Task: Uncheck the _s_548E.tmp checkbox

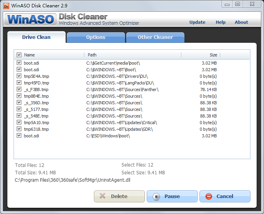Action: coord(19,116)
